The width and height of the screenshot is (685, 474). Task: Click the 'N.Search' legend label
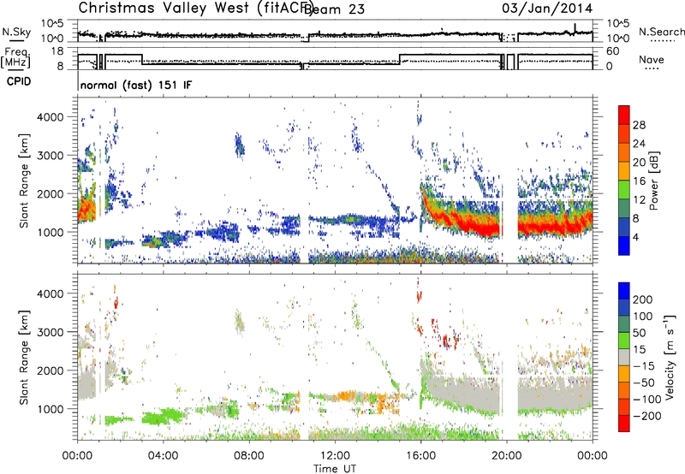pos(661,32)
